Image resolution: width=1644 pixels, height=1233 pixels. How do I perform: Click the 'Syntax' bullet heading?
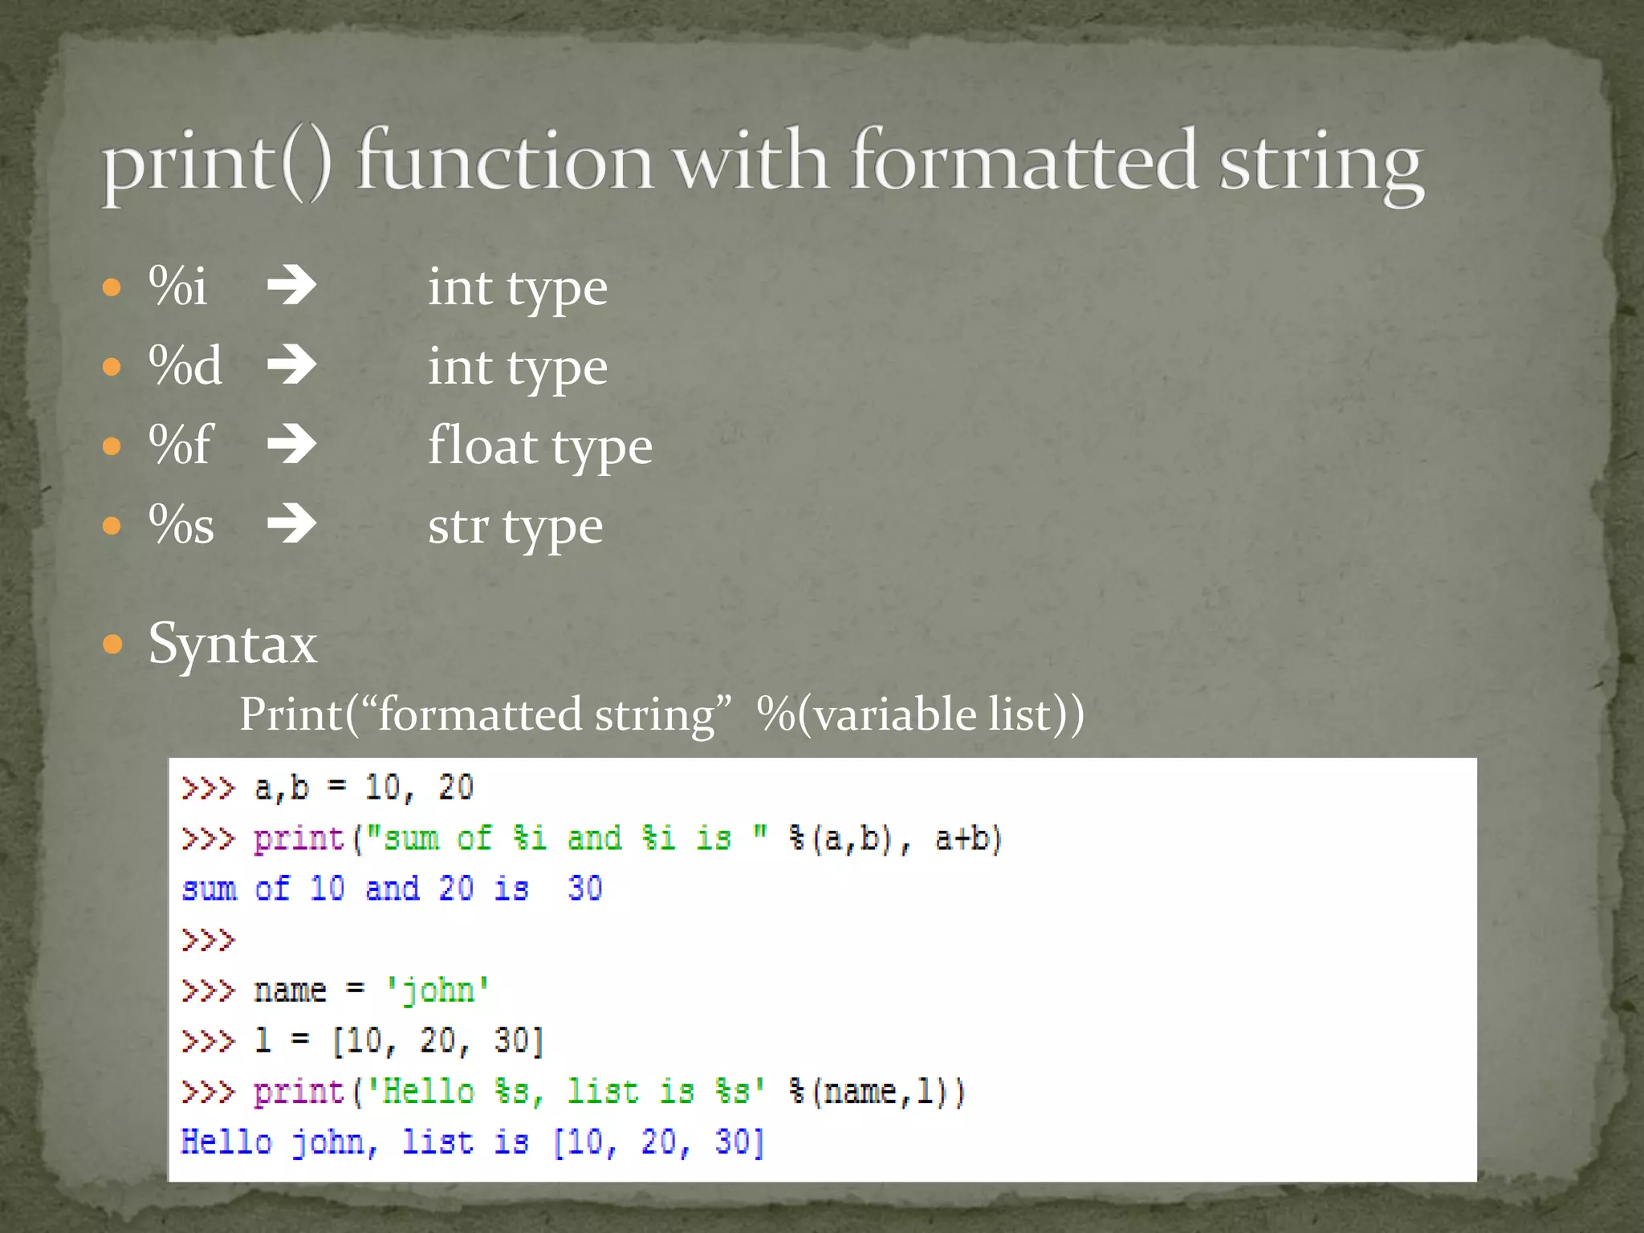coord(233,645)
